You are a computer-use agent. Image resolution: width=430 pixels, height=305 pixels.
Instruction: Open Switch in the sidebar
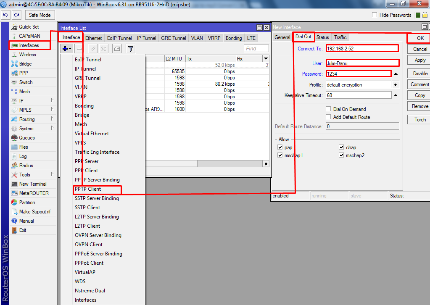(x=26, y=82)
